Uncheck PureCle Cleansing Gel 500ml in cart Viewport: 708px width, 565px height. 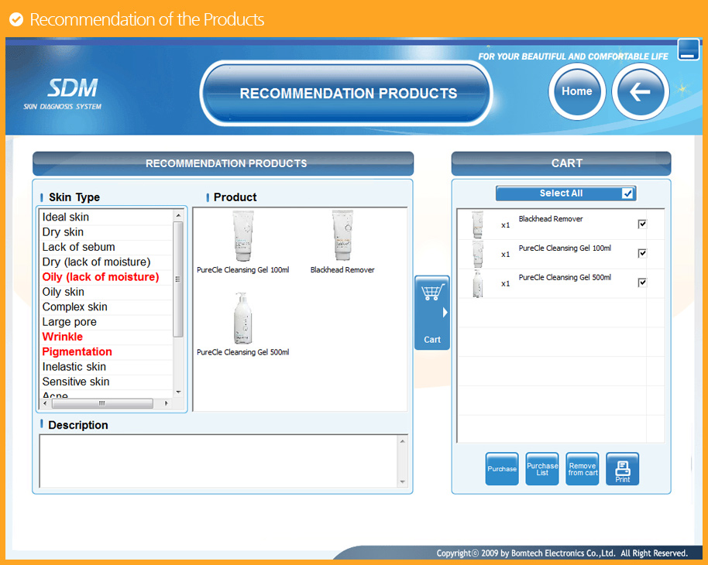tap(642, 282)
